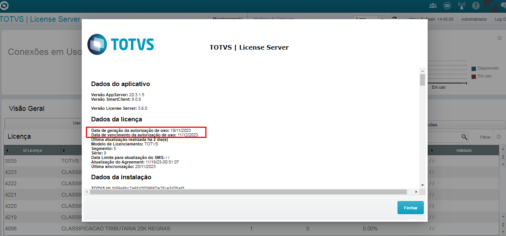Click single down arrow in grid scrollbar
The image size is (506, 236).
502,218
